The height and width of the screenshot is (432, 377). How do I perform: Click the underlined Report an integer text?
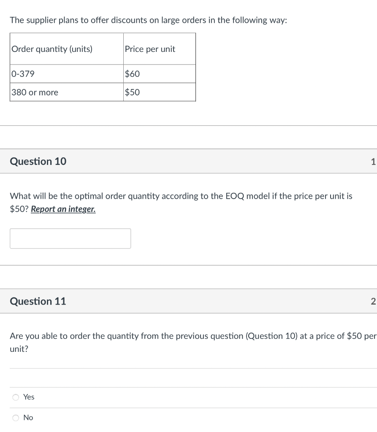[63, 209]
